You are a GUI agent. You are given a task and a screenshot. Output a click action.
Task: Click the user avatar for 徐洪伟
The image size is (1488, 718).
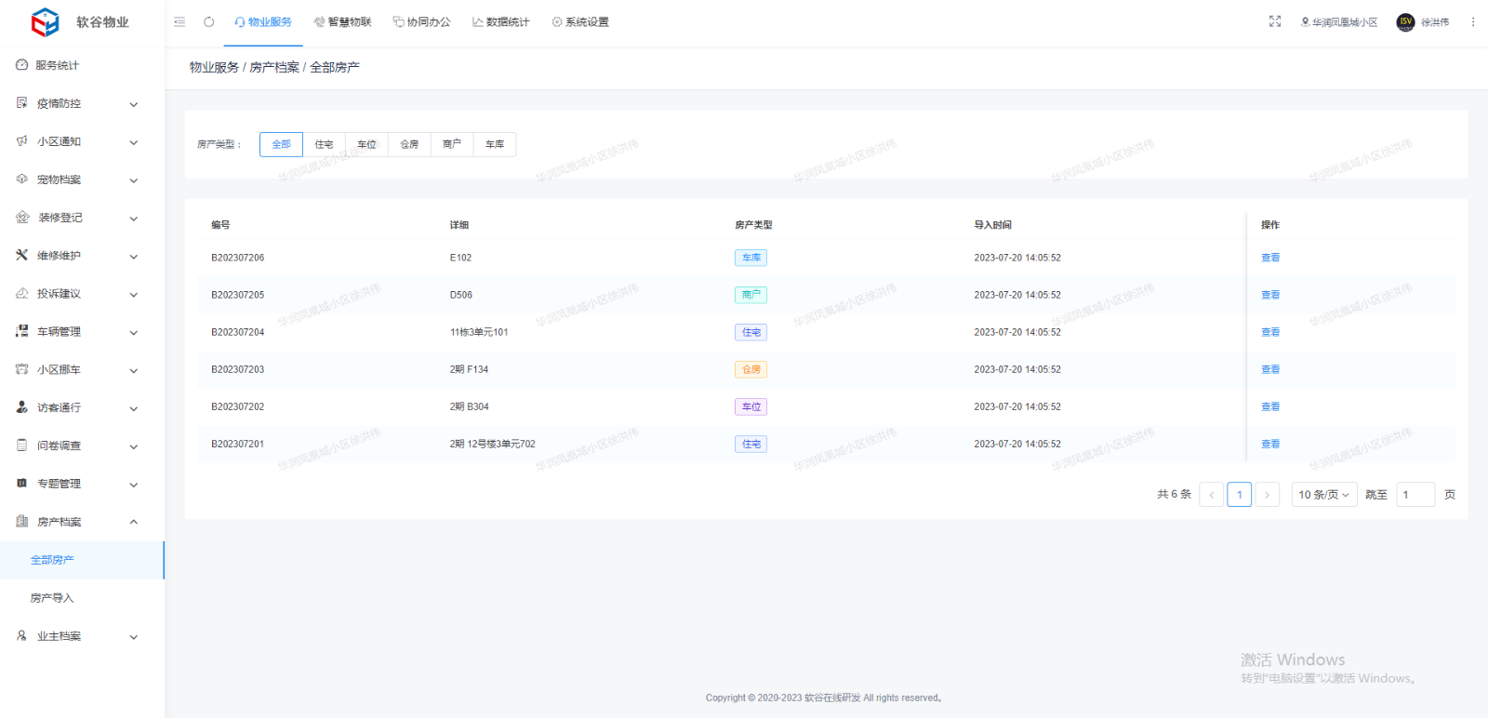1405,22
